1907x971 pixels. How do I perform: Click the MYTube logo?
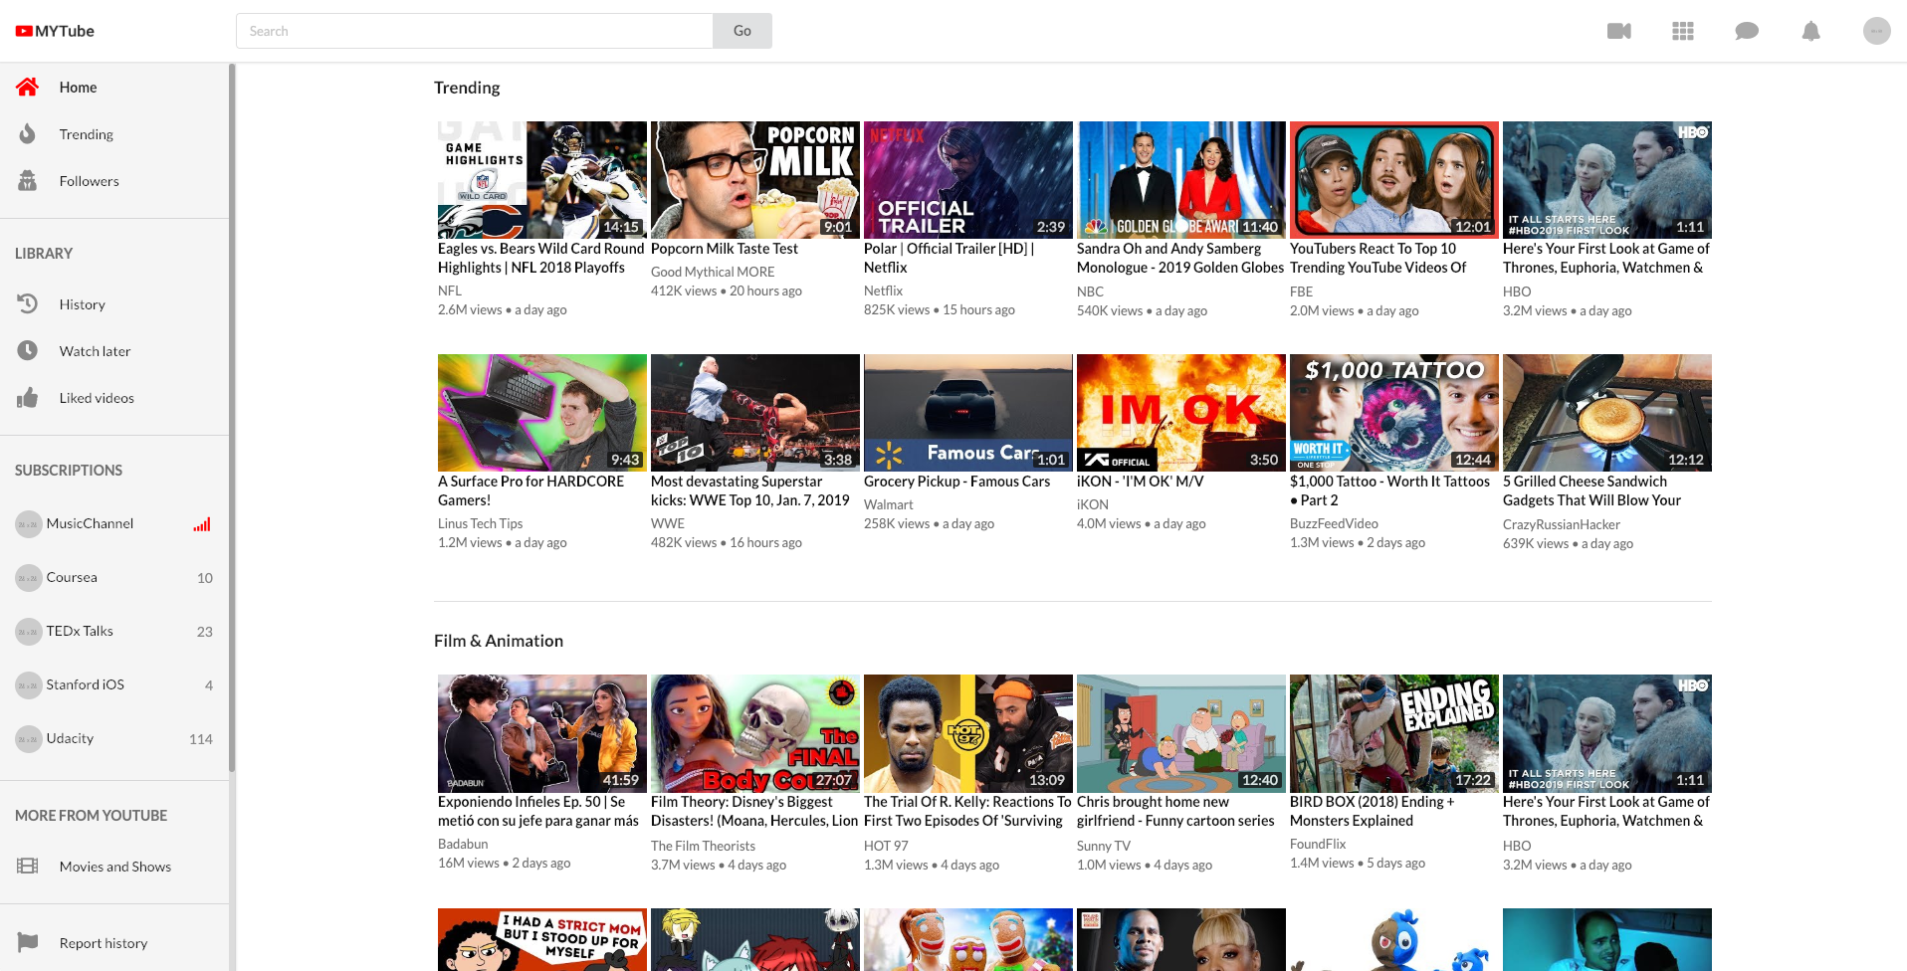pos(55,31)
